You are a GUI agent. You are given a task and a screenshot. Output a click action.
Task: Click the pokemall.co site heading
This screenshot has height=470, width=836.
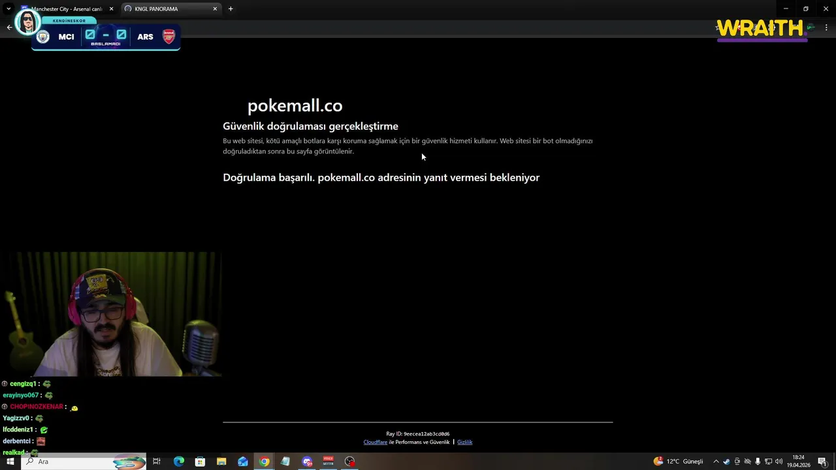click(x=295, y=106)
